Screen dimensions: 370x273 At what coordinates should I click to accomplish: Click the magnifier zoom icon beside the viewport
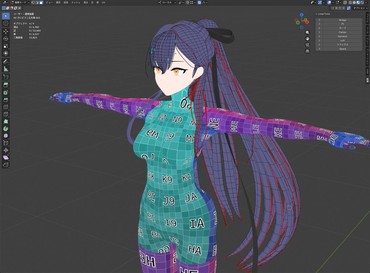pyautogui.click(x=307, y=32)
